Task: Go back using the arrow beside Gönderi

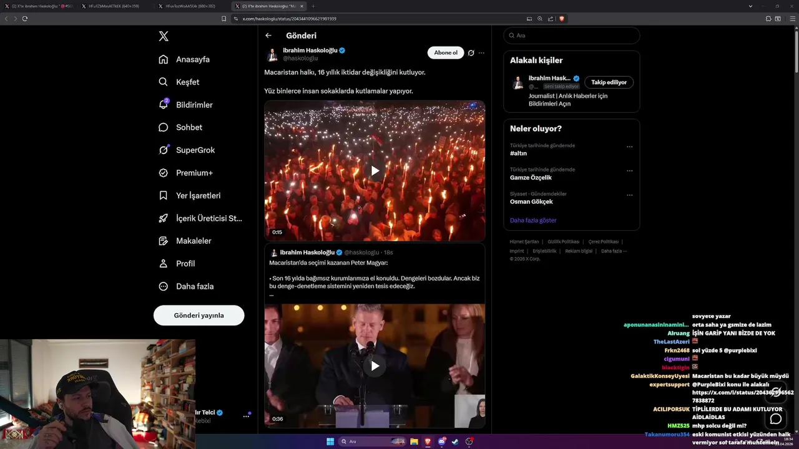Action: [268, 36]
